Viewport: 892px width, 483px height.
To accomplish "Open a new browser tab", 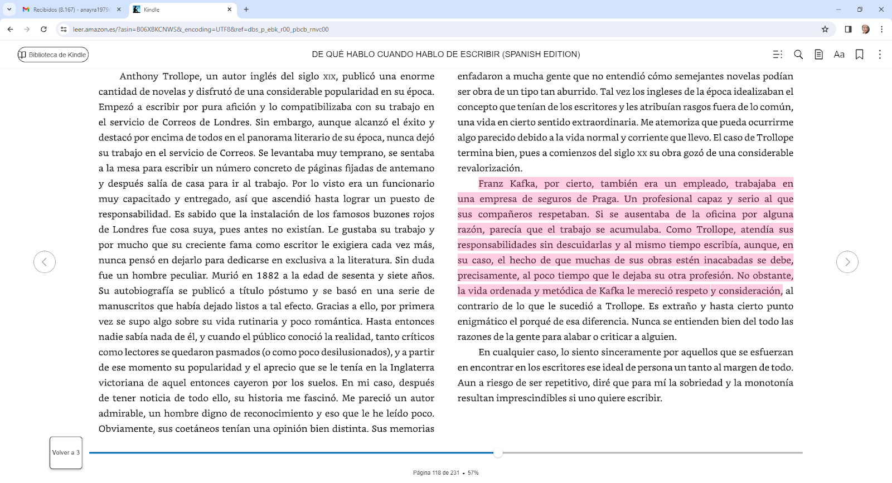I will tap(246, 9).
